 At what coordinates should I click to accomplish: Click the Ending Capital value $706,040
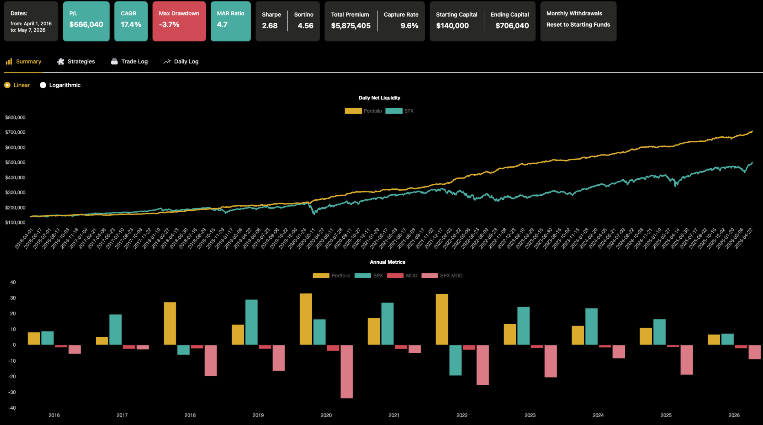512,26
